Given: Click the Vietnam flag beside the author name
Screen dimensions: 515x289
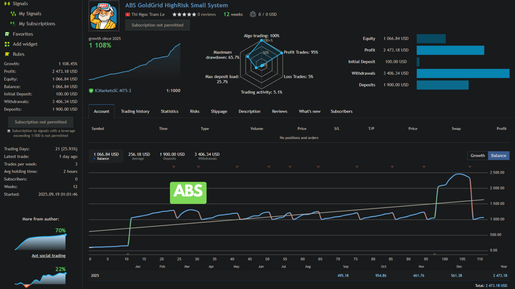Looking at the screenshot, I should pos(127,14).
